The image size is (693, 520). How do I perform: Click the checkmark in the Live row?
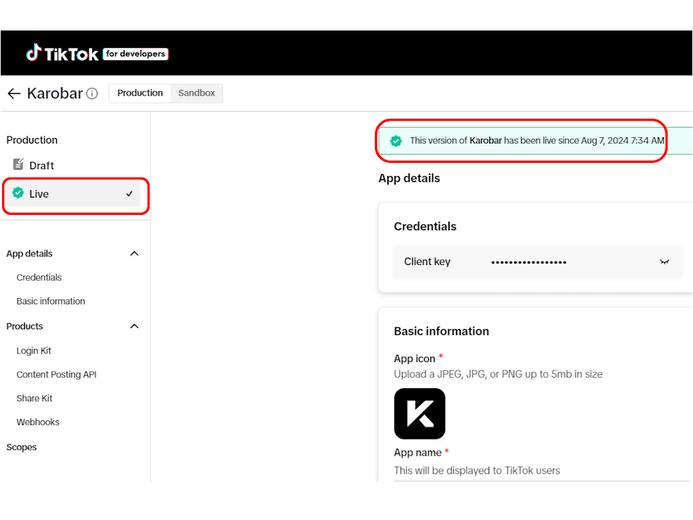click(x=130, y=193)
